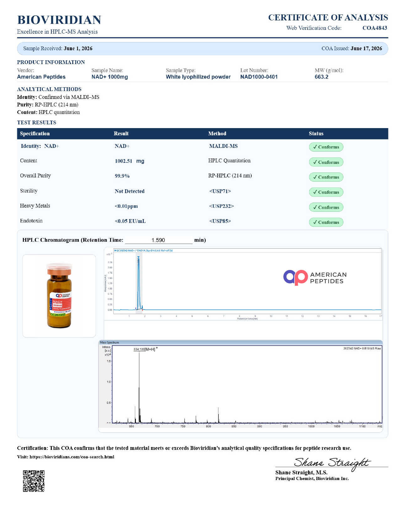
Task: Click the sample type White lyophilized powder
Action: (198, 77)
